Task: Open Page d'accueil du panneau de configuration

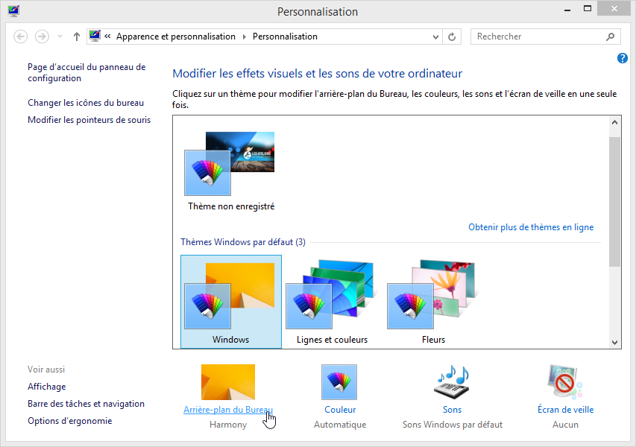Action: point(86,72)
